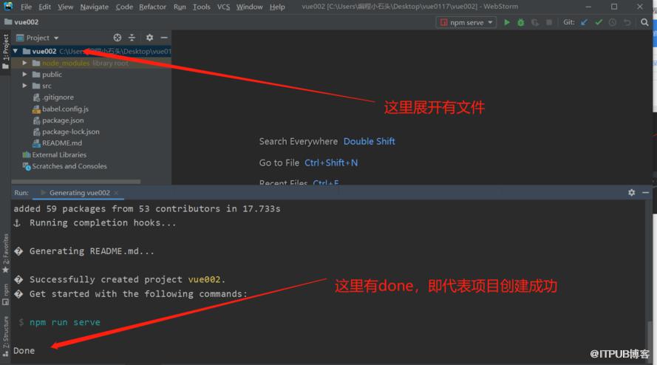Select the .gitignore file
The image size is (657, 365).
58,98
